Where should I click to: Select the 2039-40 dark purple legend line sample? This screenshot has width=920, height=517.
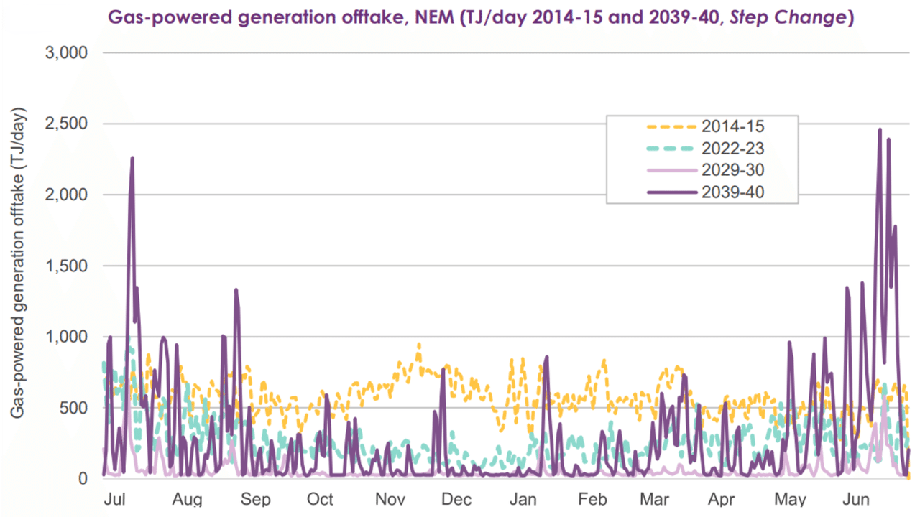tap(673, 192)
